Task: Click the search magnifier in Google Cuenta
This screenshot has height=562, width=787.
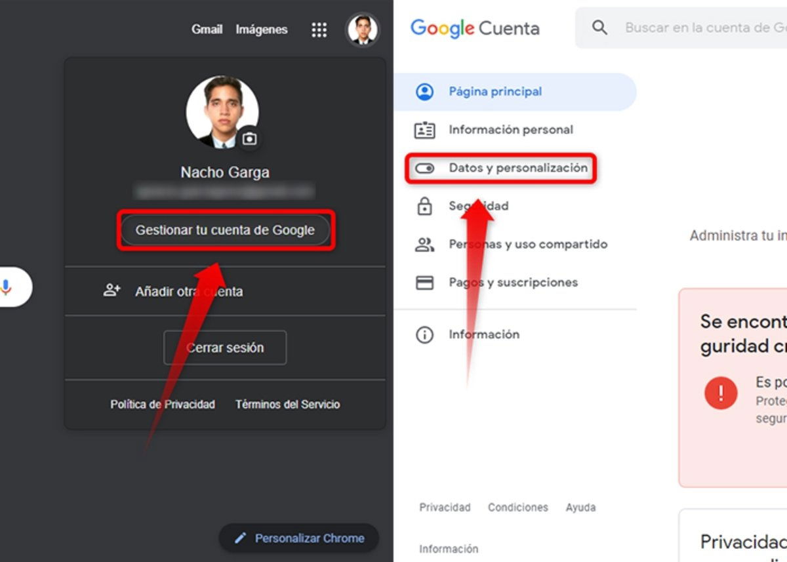Action: (599, 28)
